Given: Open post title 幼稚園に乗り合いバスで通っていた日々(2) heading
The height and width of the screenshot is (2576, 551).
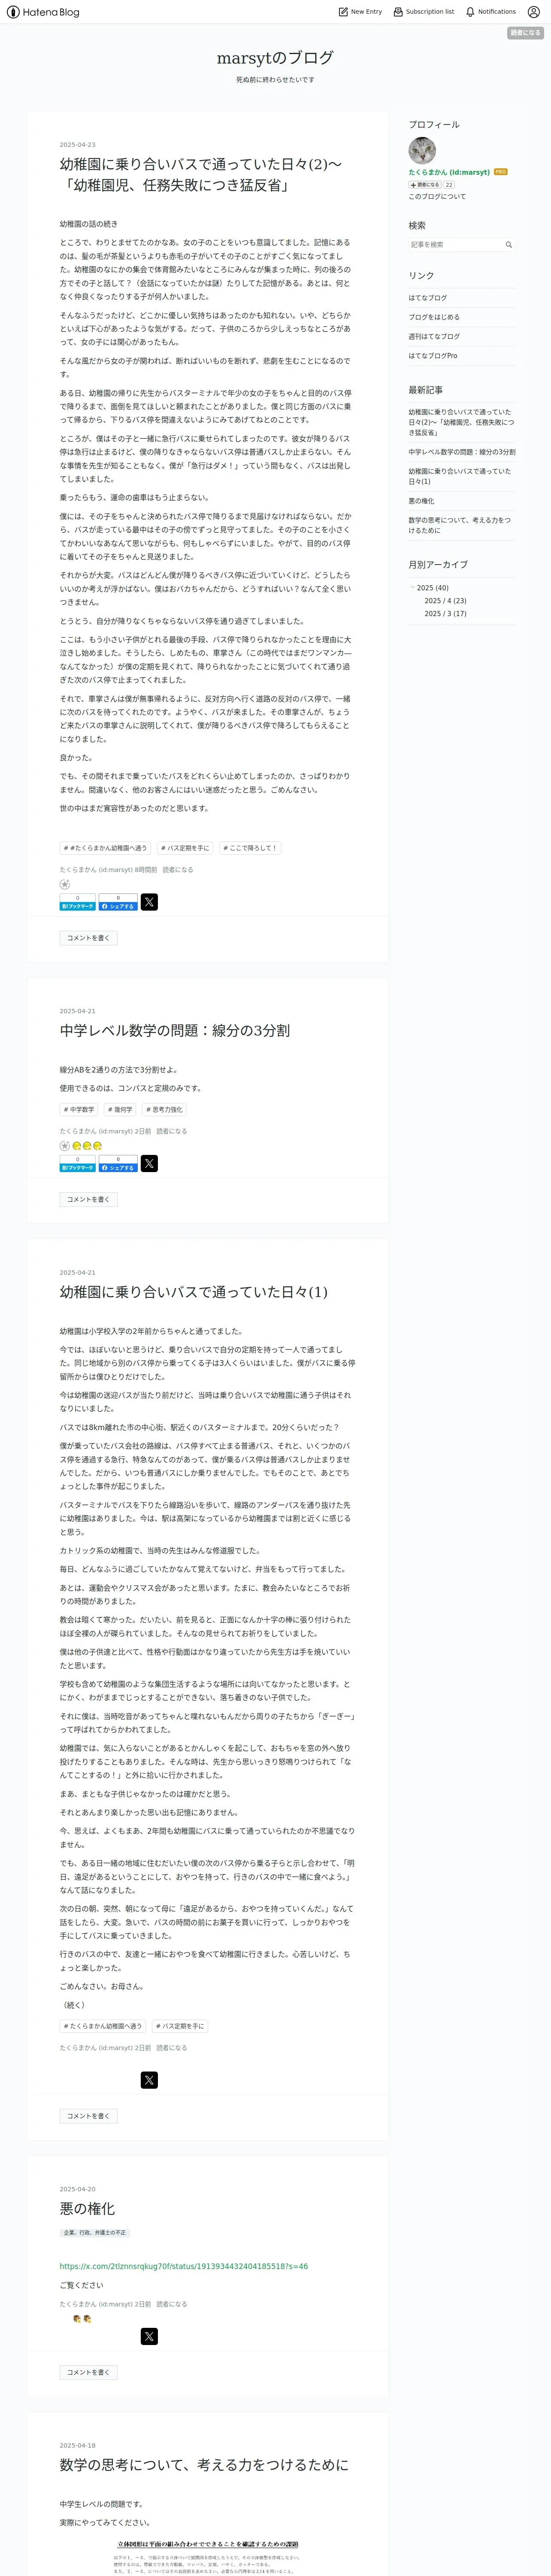Looking at the screenshot, I should pos(200,174).
